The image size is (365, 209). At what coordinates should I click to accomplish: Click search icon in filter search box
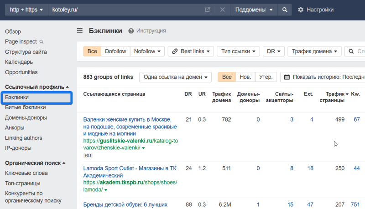pyautogui.click(x=351, y=51)
